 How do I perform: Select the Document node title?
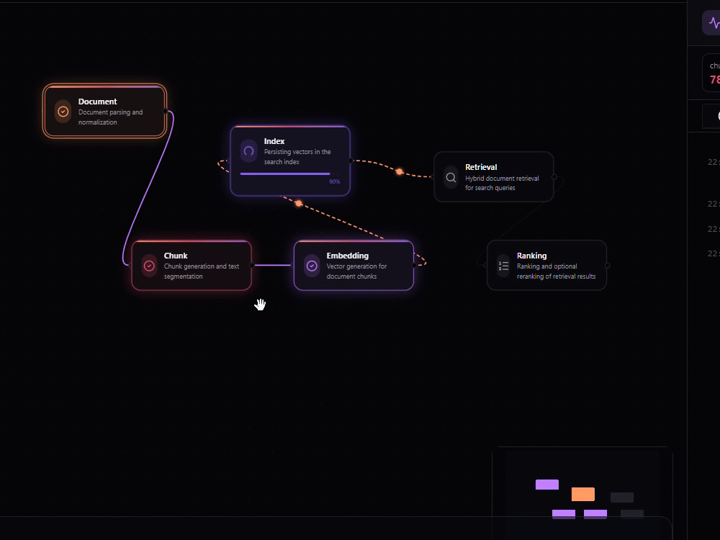click(x=97, y=102)
